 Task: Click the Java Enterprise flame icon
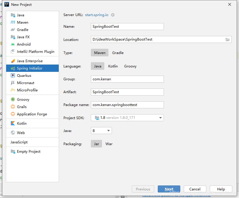pos(13,61)
